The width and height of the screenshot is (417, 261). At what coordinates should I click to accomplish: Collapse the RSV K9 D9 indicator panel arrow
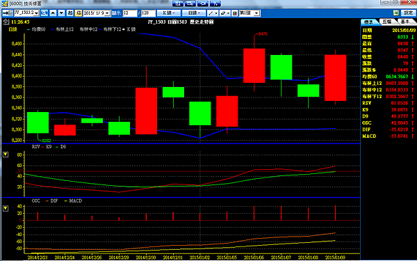[6, 155]
